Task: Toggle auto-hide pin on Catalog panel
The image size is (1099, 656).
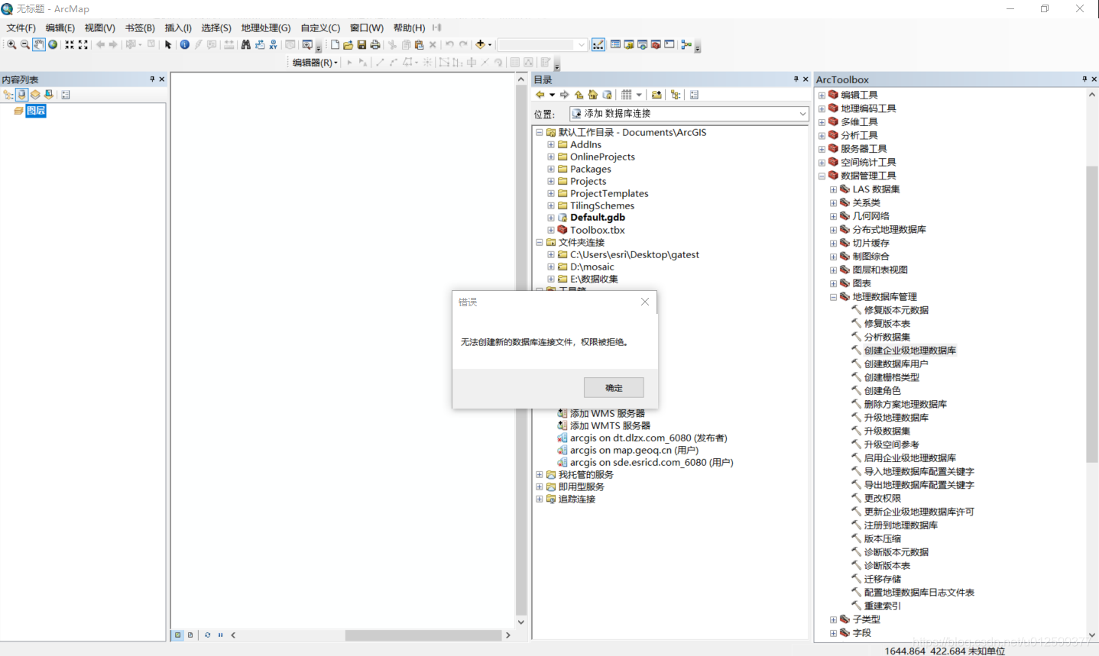Action: coord(796,79)
